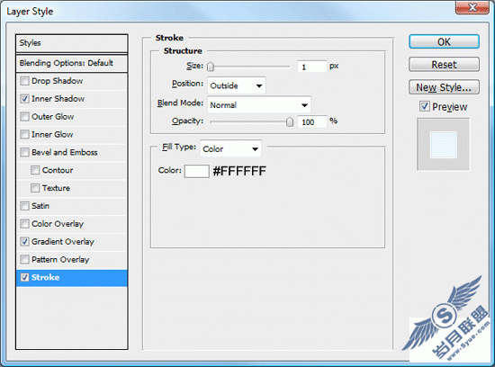Tick the Contour checkbox
This screenshot has width=495, height=367.
[35, 170]
